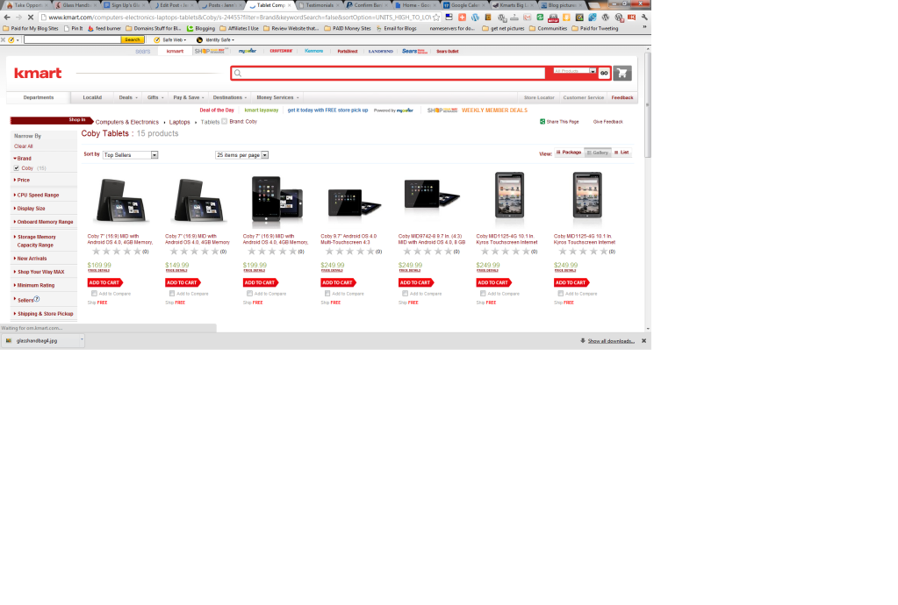
Task: Click the Identity Safe toolbar icon
Action: [x=199, y=40]
